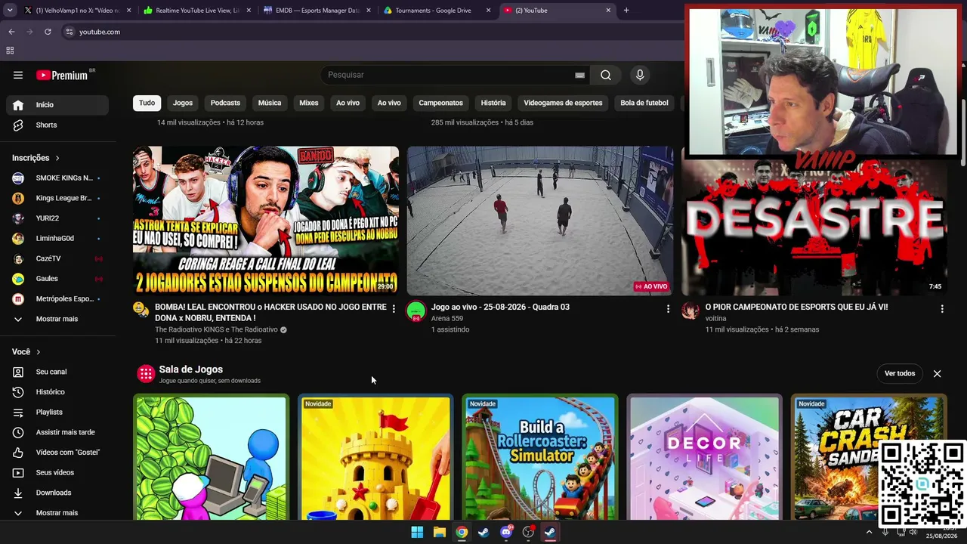Viewport: 967px width, 544px height.
Task: Open Histórico in the sidebar
Action: coord(57,392)
